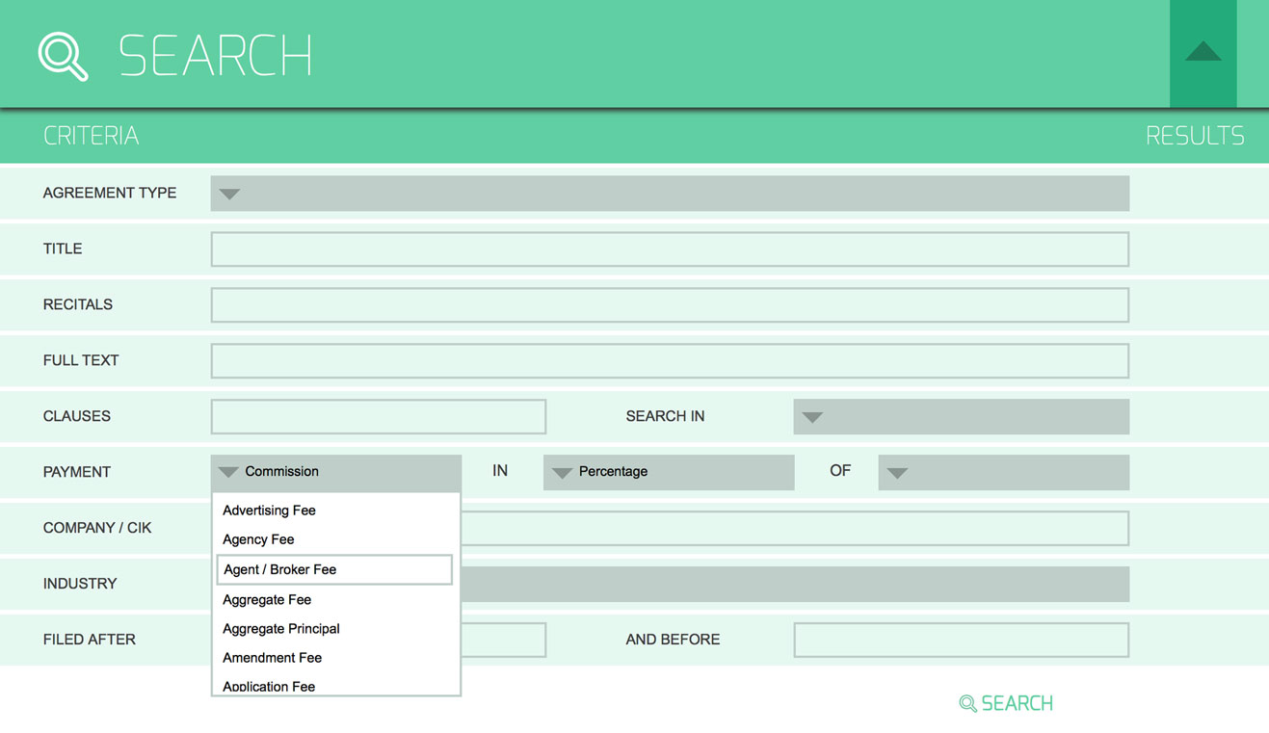Select Advertising Fee from the list
Viewport: 1269px width, 733px height.
point(269,510)
